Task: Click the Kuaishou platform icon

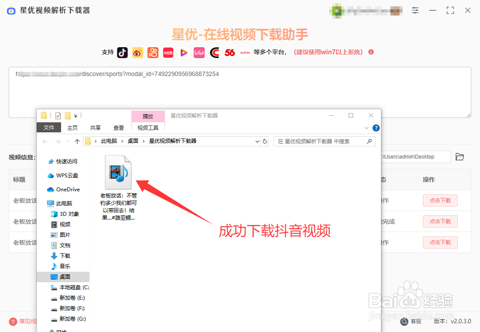Action: 153,52
